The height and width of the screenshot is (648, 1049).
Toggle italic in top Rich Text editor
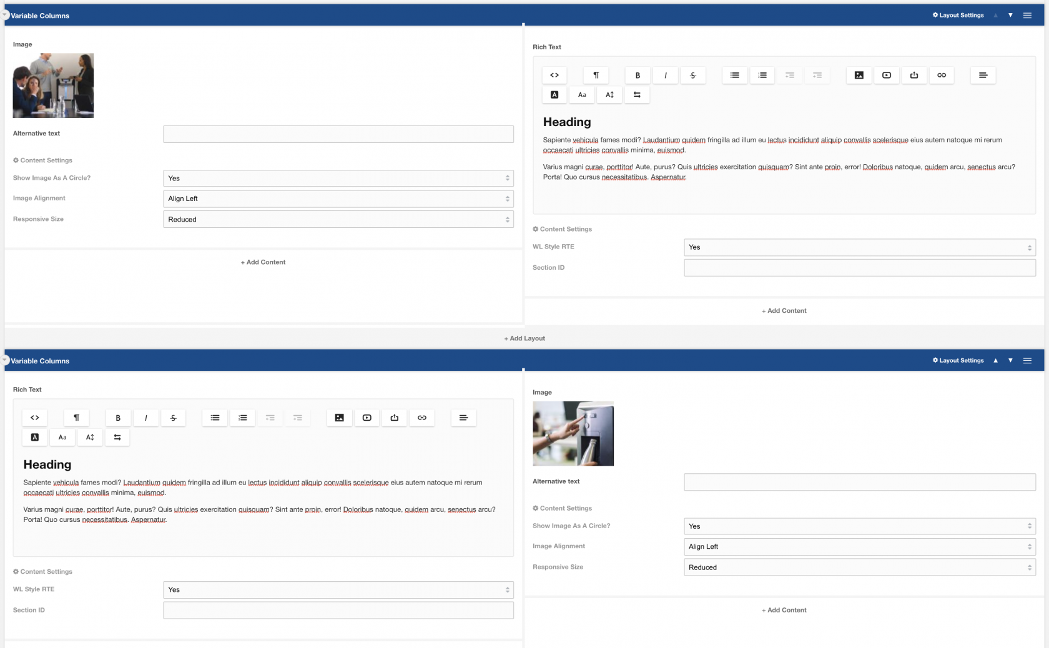tap(665, 75)
